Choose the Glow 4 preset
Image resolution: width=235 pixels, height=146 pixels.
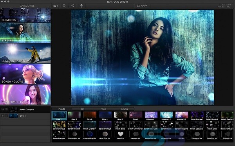105,116
